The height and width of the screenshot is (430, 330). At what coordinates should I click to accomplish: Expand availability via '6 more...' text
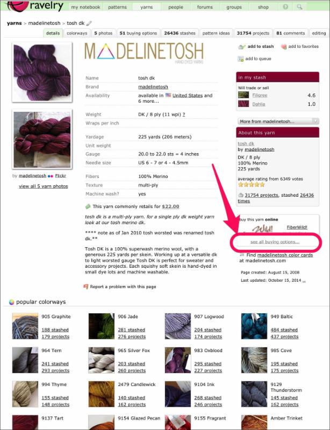click(148, 101)
